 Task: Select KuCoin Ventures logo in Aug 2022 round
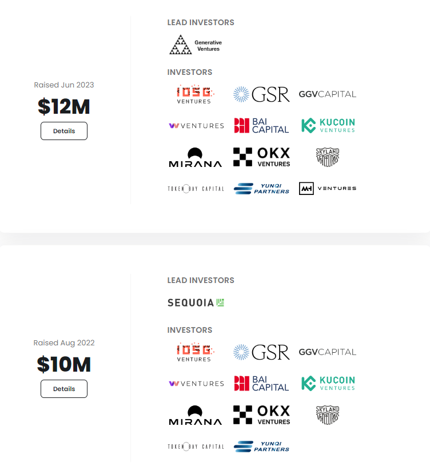328,384
